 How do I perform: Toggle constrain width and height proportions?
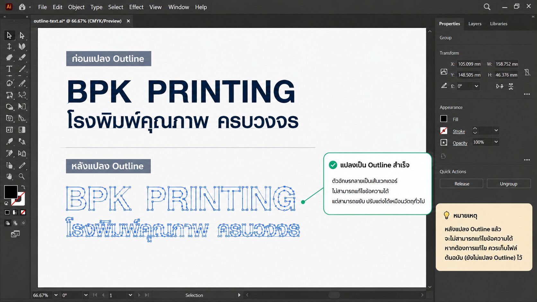point(527,72)
